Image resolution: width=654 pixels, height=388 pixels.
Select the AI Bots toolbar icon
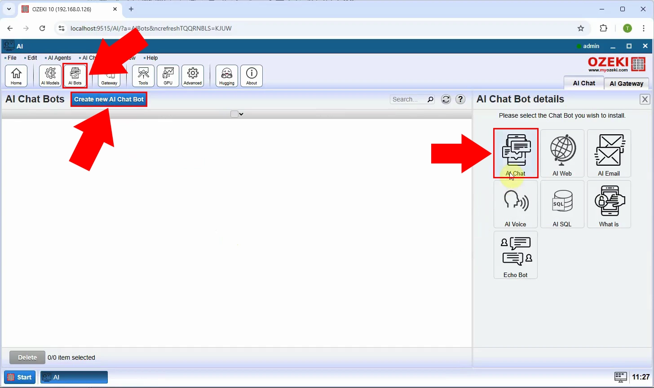(x=75, y=75)
